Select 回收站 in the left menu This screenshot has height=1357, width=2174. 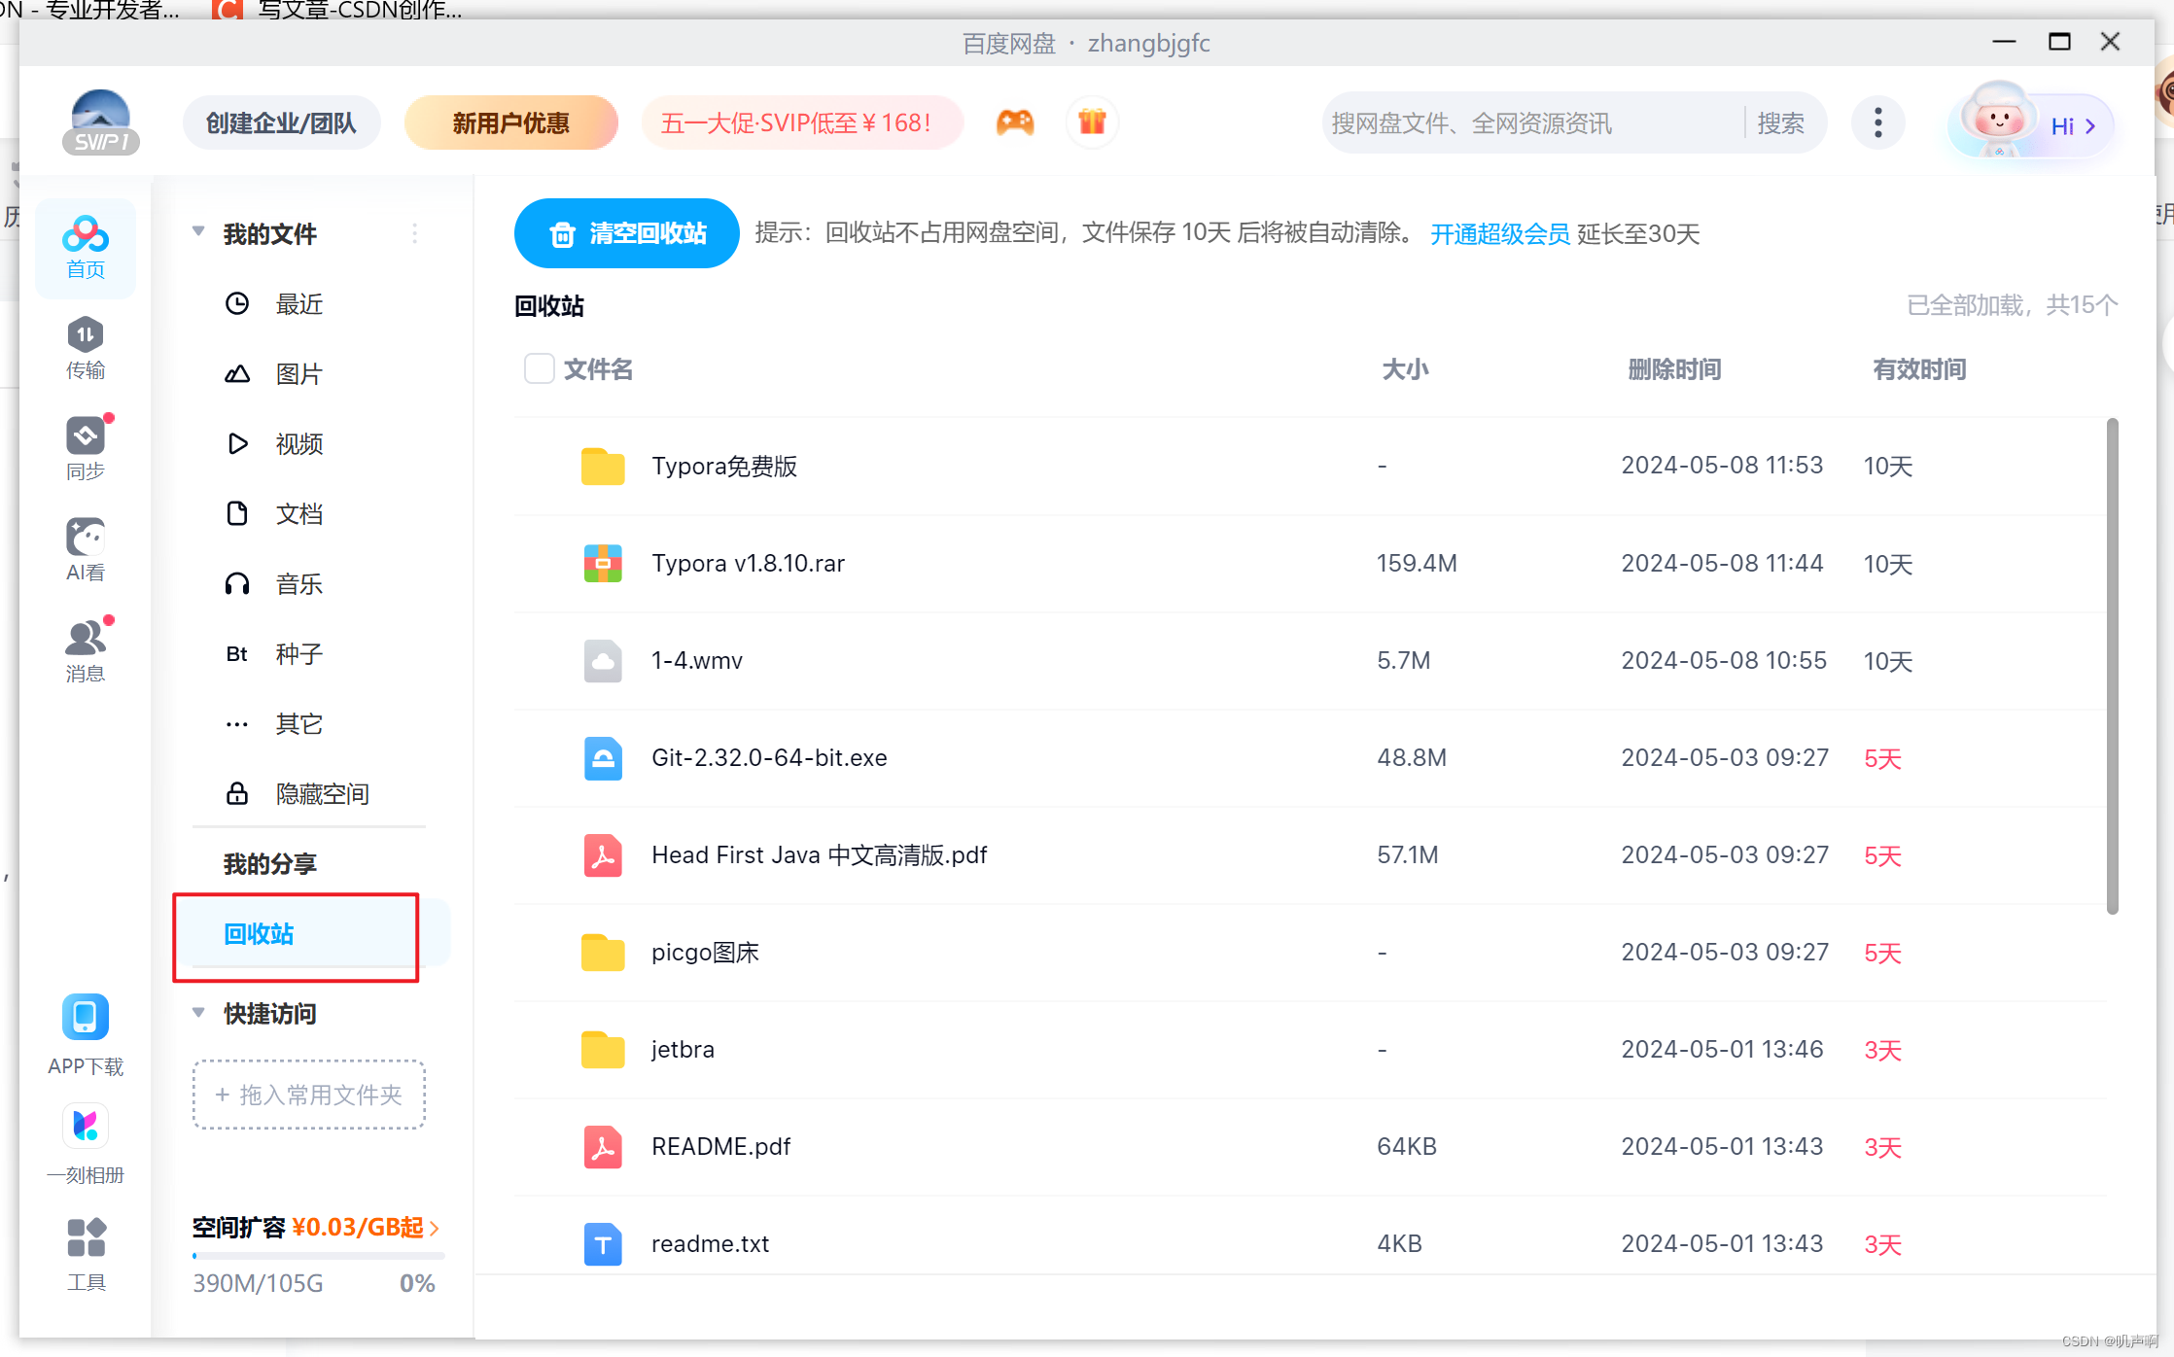(x=259, y=934)
